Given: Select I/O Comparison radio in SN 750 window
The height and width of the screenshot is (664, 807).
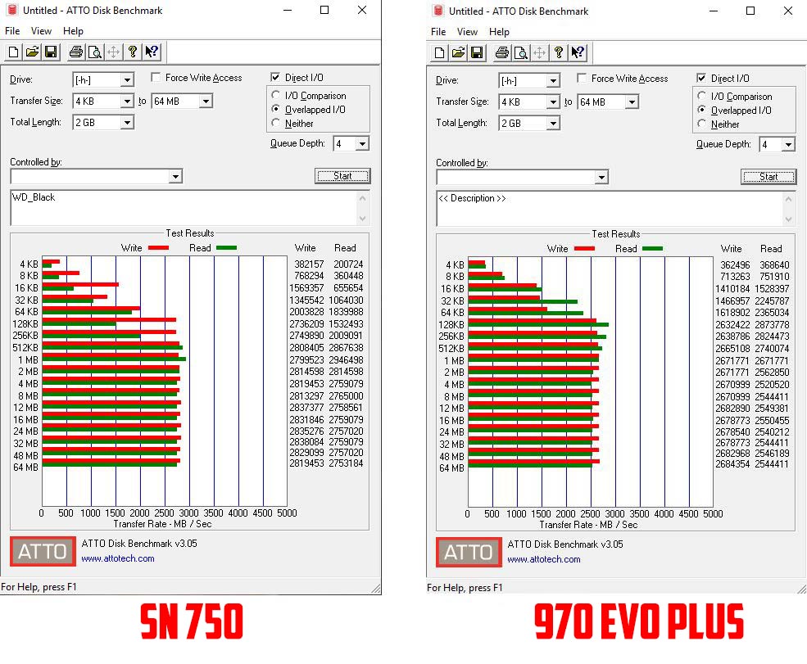Looking at the screenshot, I should click(x=276, y=95).
